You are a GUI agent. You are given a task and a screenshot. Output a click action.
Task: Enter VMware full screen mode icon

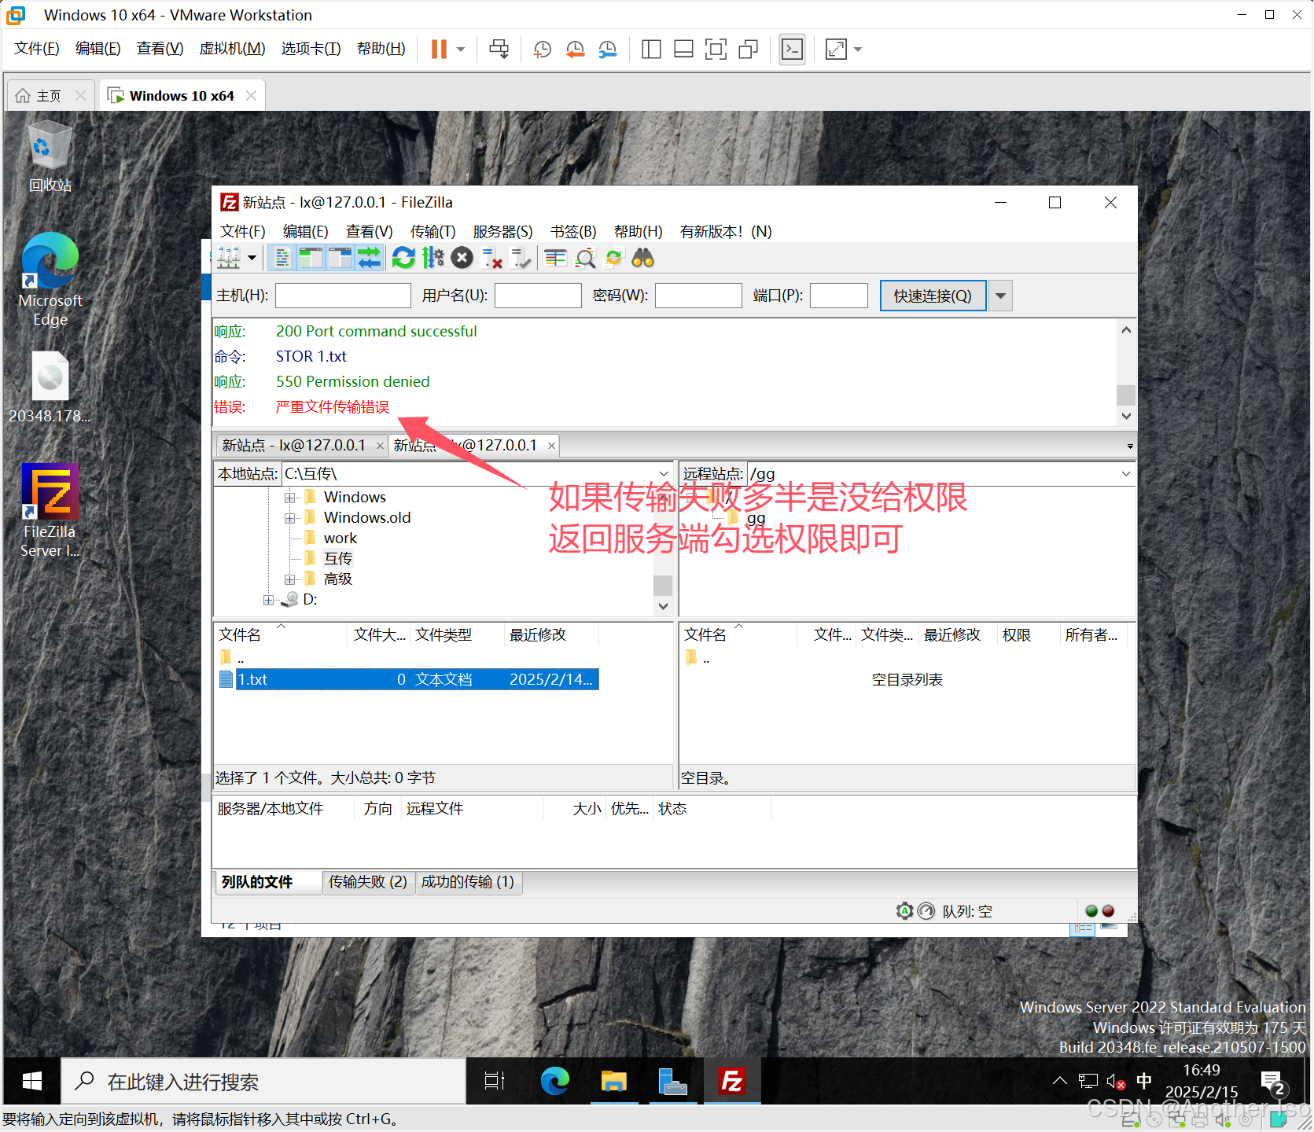click(716, 50)
